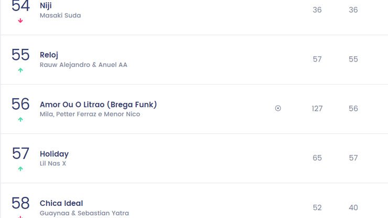The height and width of the screenshot is (218, 388).
Task: Select artists Mila, Petter Ferraz e Menor Nico
Action: point(90,114)
